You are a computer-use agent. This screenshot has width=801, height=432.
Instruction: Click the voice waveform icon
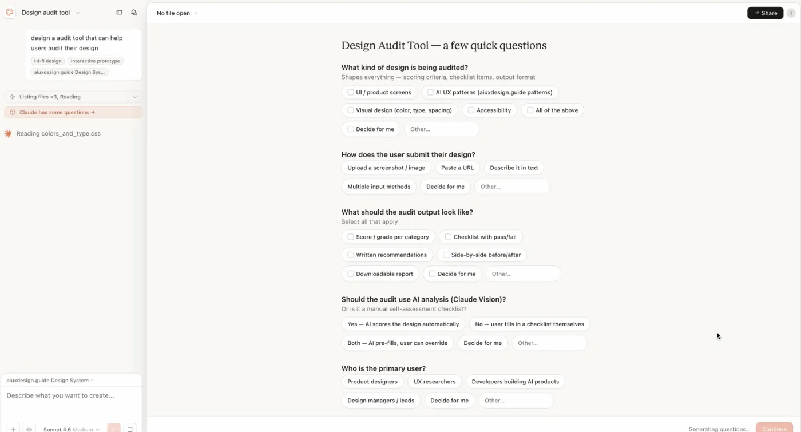(30, 429)
